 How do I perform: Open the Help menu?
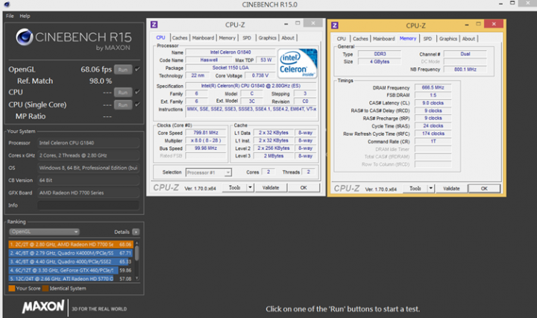[x=25, y=16]
